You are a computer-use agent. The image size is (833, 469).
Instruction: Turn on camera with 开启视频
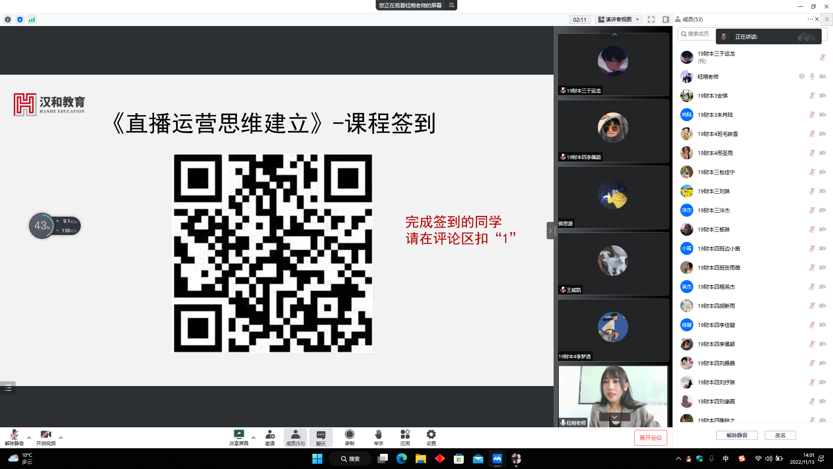pyautogui.click(x=46, y=435)
